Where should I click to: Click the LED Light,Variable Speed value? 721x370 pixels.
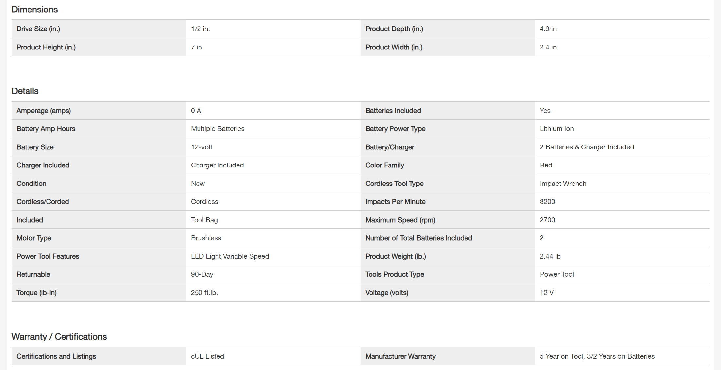coord(230,256)
